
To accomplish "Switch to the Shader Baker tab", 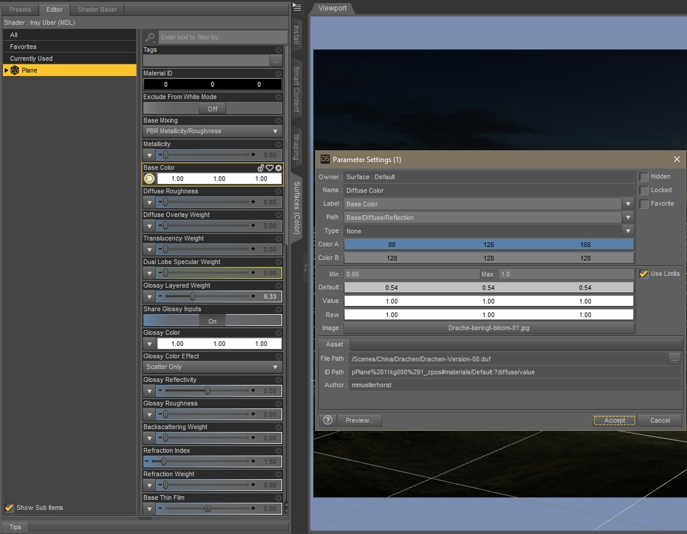I will pos(97,9).
